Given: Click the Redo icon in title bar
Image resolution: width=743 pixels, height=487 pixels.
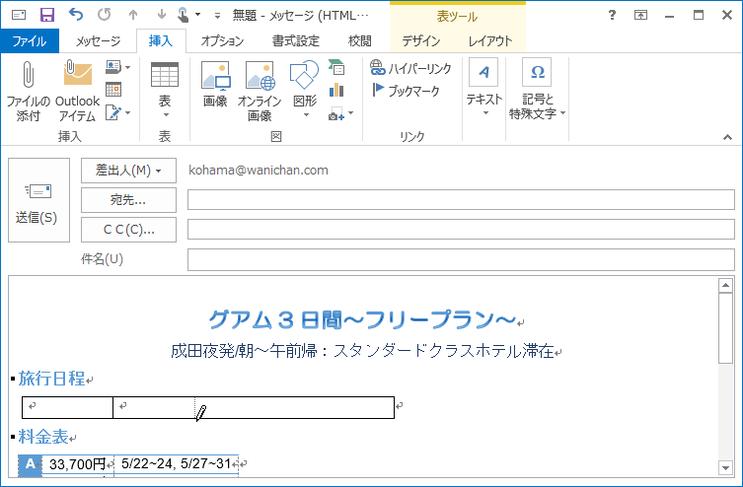Looking at the screenshot, I should 105,15.
